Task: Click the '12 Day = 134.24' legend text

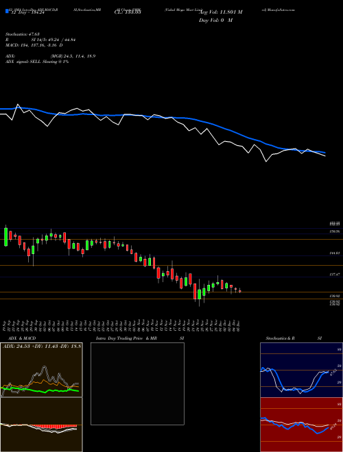Action: (27, 13)
